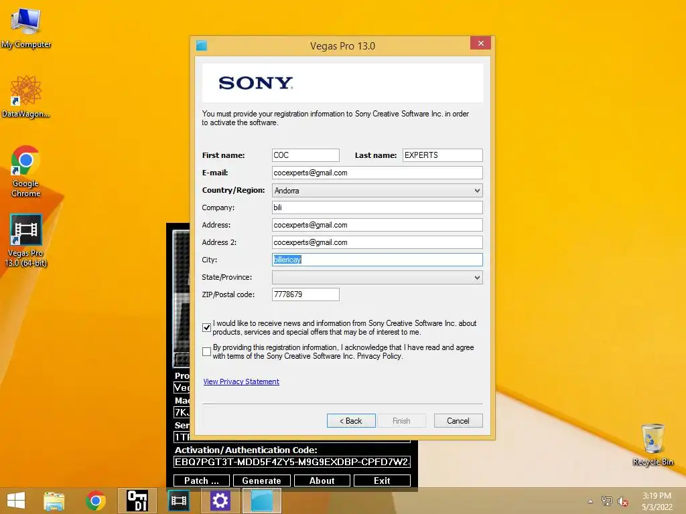686x514 pixels.
Task: Open Chrome from the taskbar
Action: pos(96,501)
